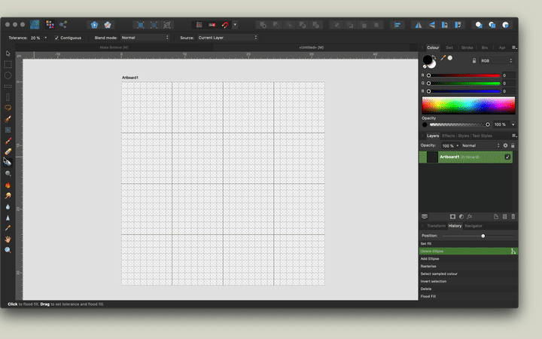Open the Blend mode Normal dropdown
Screen dimensions: 542x339
[145, 38]
